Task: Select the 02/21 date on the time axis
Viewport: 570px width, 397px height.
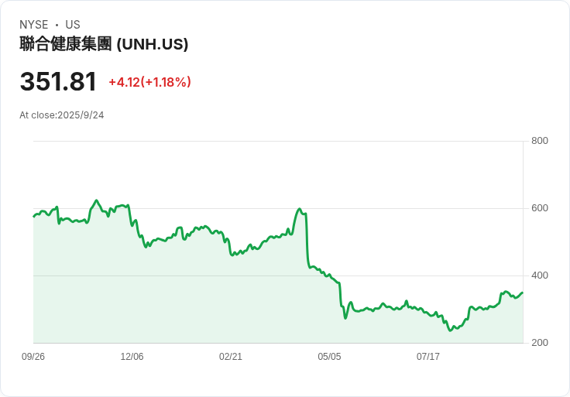Action: [231, 357]
